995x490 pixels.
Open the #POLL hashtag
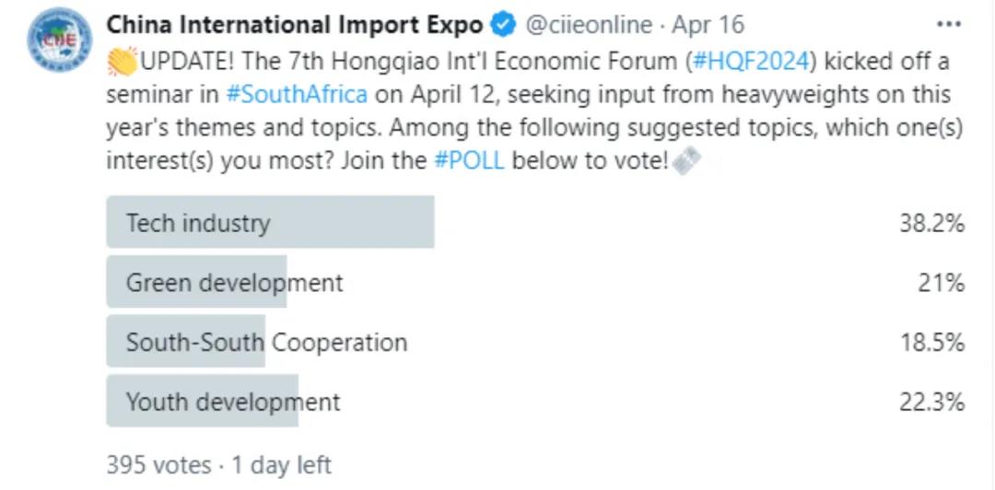pyautogui.click(x=469, y=160)
